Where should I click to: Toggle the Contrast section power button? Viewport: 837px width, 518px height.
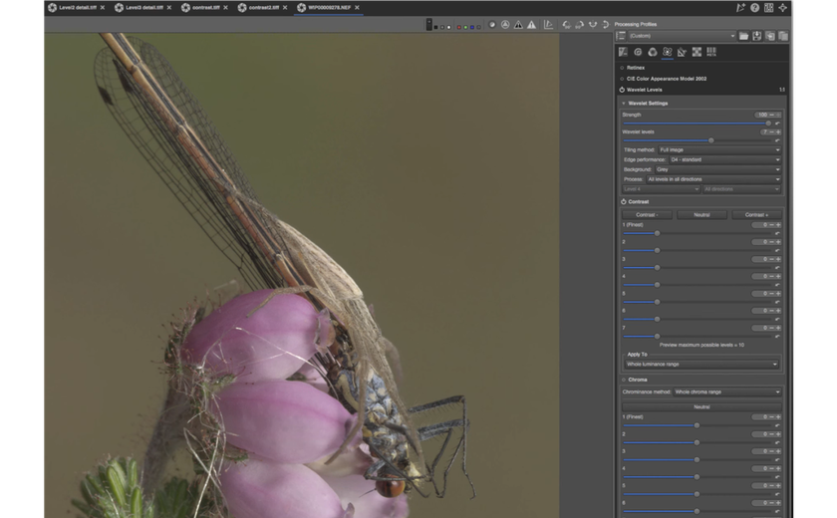point(624,201)
